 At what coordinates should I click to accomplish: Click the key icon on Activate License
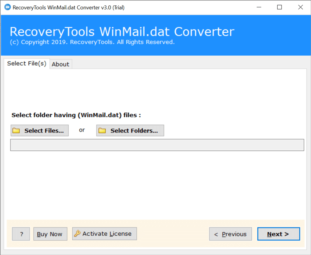(x=77, y=234)
